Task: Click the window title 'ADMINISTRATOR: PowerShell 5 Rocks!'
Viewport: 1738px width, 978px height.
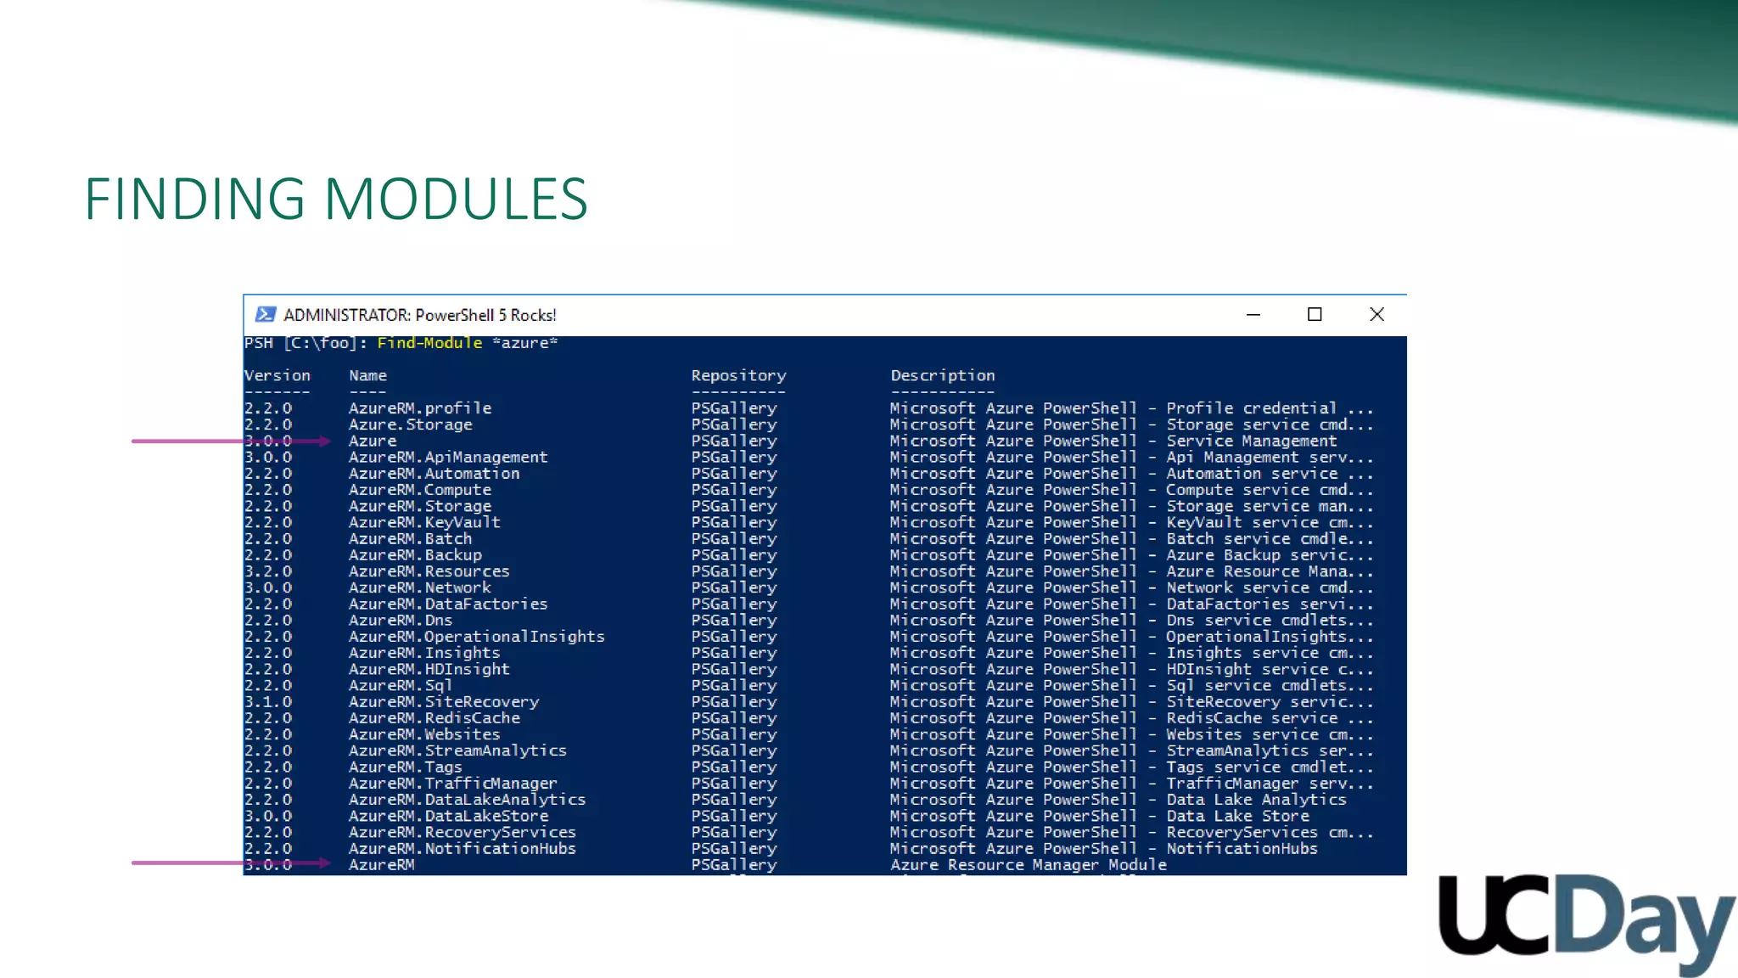Action: click(420, 315)
